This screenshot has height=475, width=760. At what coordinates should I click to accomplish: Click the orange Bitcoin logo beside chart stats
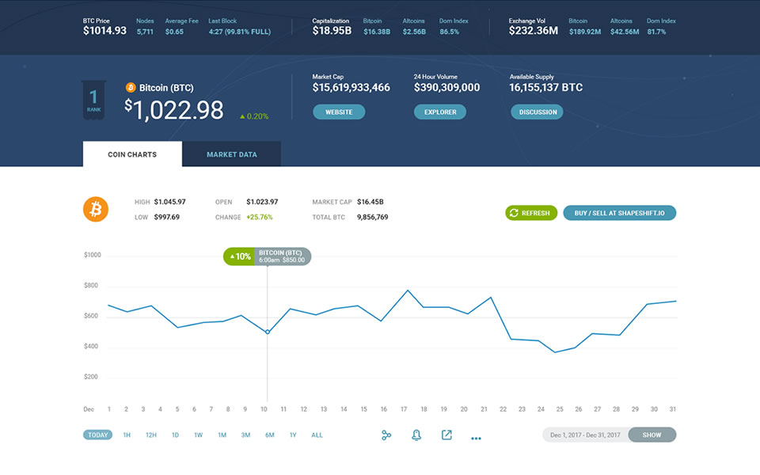[x=96, y=209]
